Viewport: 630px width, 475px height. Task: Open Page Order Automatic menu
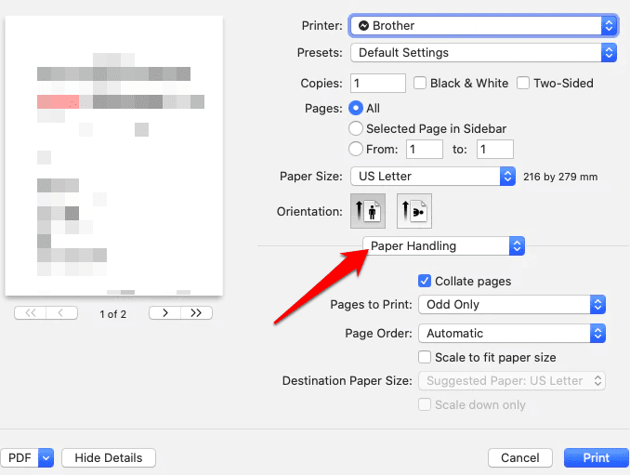(x=512, y=333)
